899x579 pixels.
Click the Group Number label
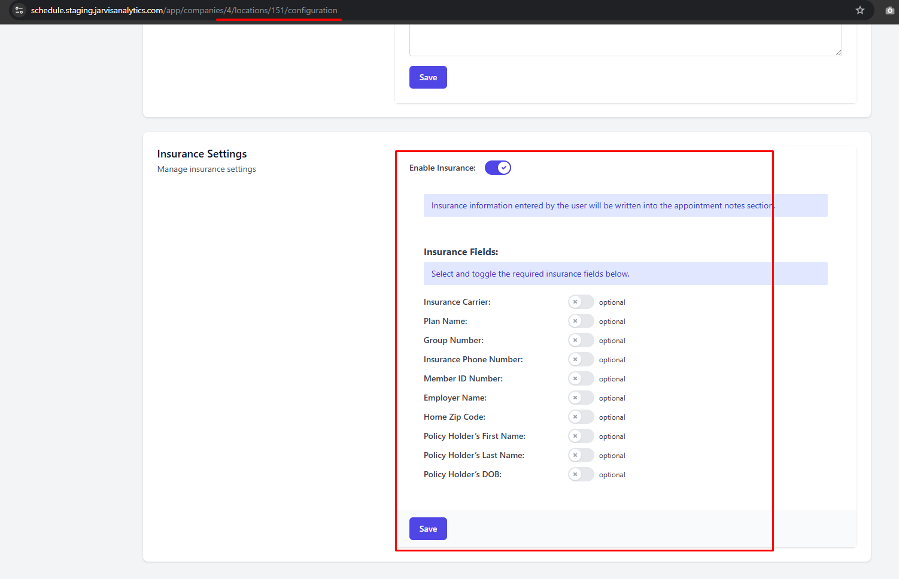click(454, 341)
